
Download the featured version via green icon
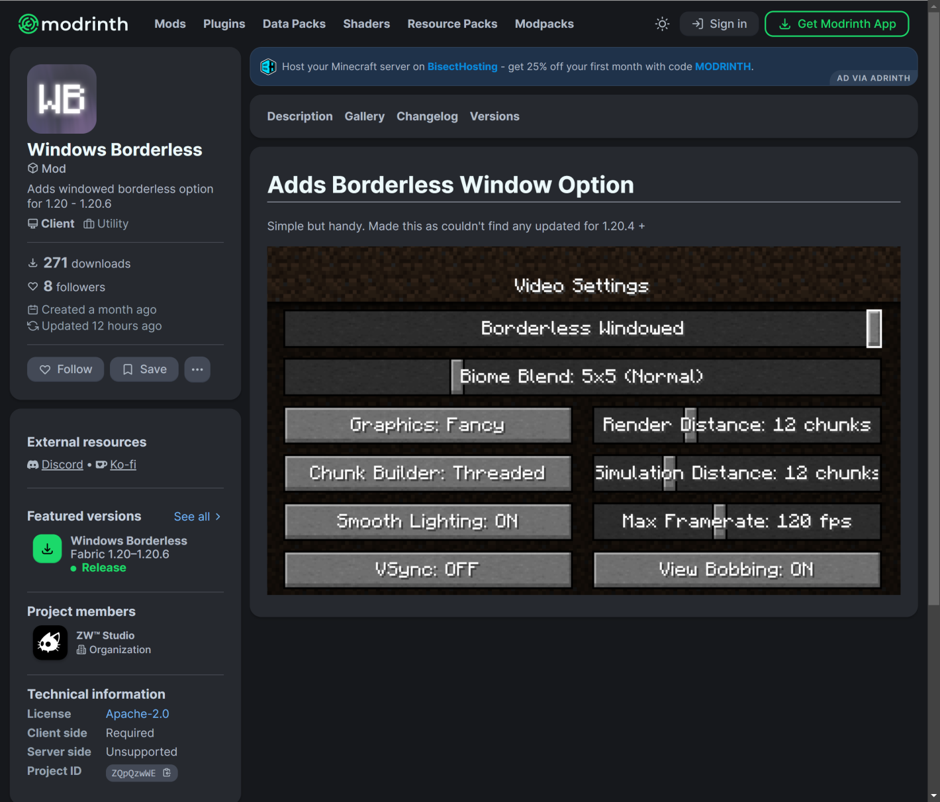coord(48,549)
